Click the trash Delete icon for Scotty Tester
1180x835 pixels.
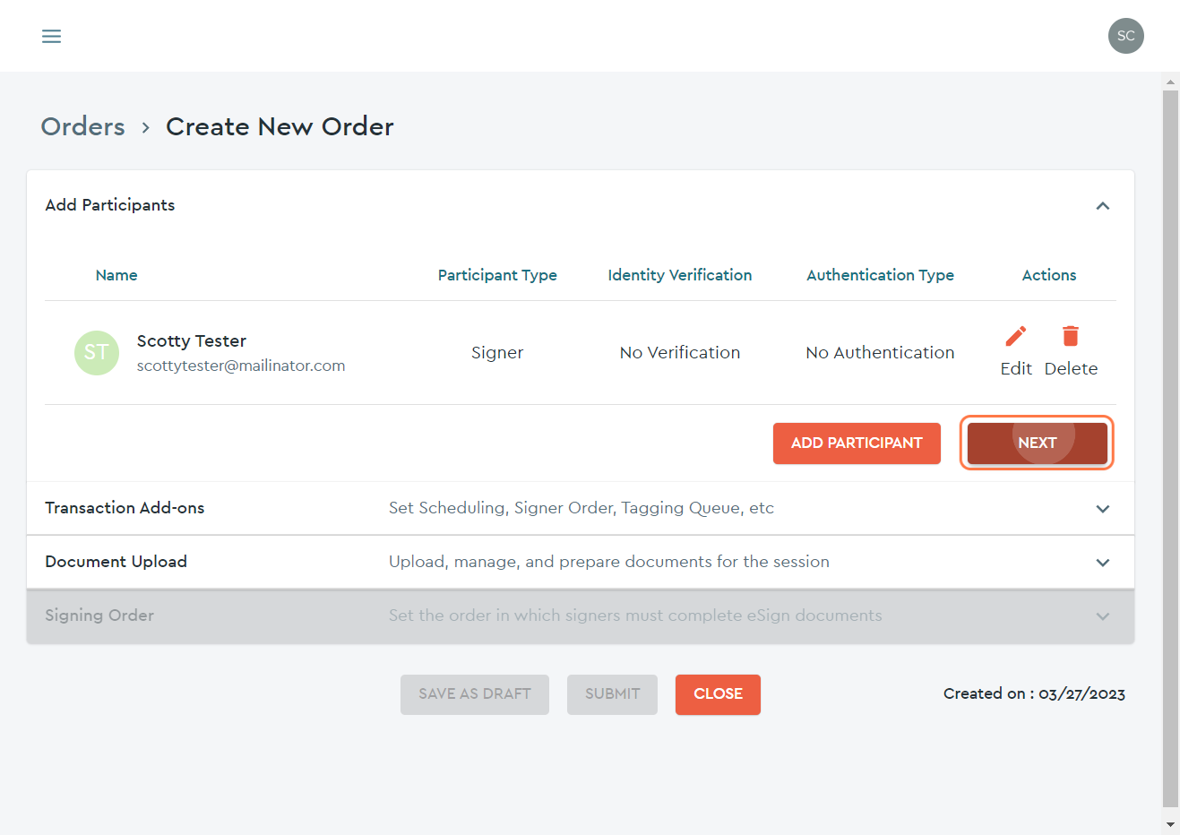click(1071, 336)
